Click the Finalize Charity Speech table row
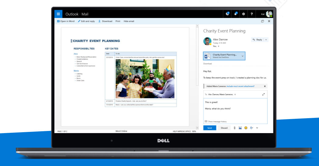Image resolution: width=319 pixels, height=166 pixels. 141,101
